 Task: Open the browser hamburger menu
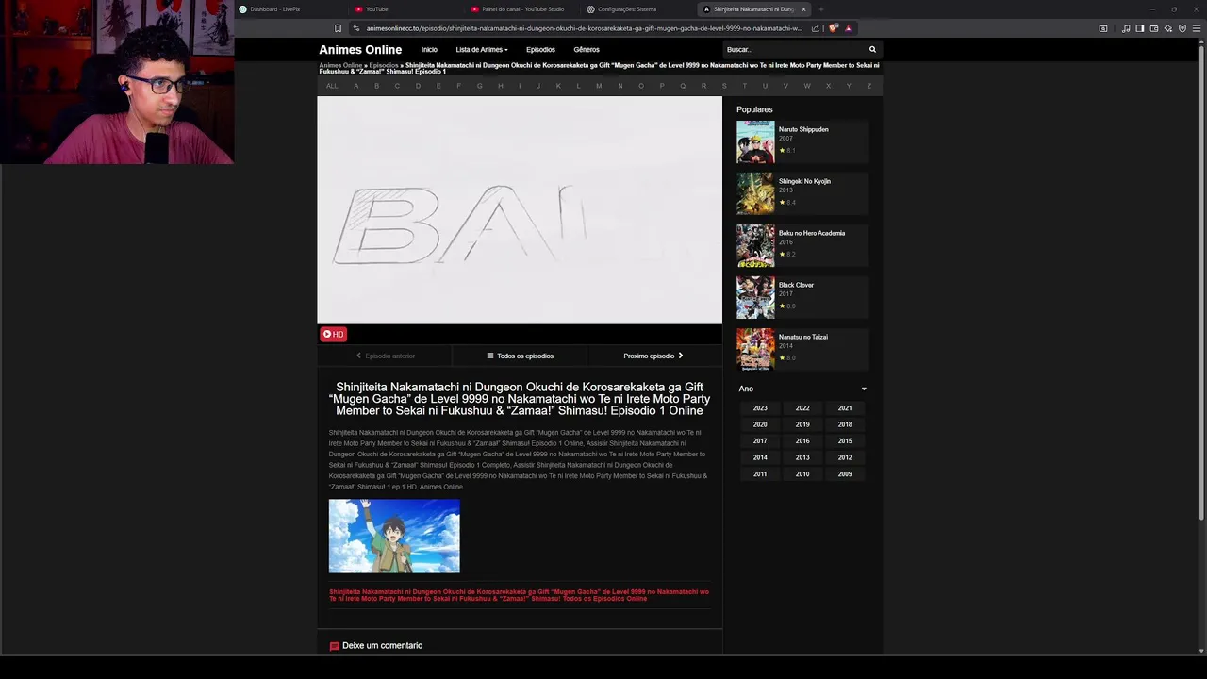[x=1197, y=28]
